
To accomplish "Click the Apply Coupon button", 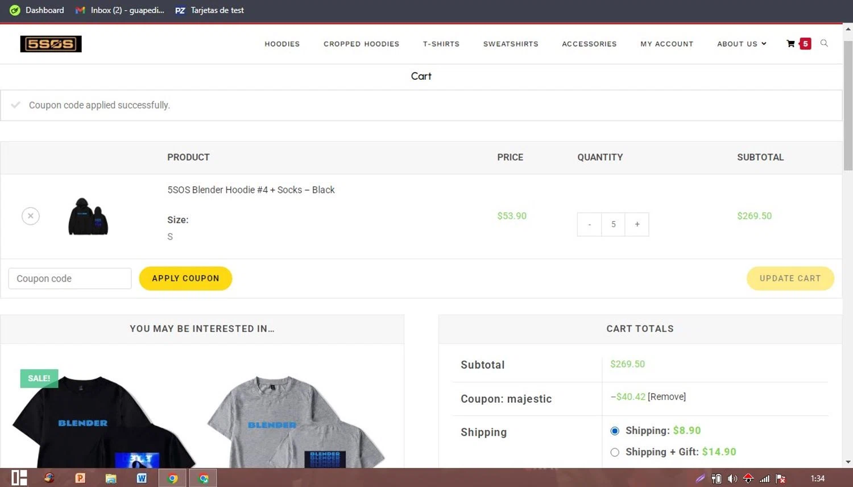I will (185, 278).
